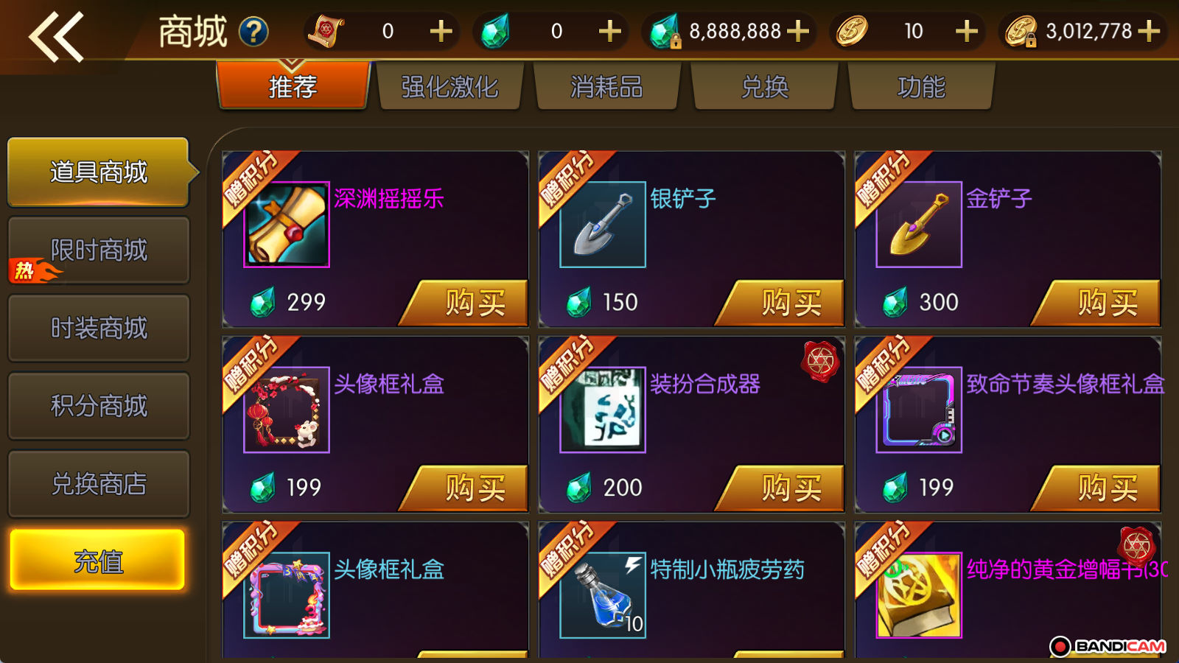Click the 充值 recharge button
Image resolution: width=1179 pixels, height=663 pixels.
[x=97, y=561]
